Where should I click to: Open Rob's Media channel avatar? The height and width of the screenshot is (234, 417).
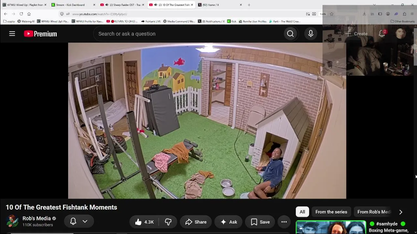pos(13,221)
